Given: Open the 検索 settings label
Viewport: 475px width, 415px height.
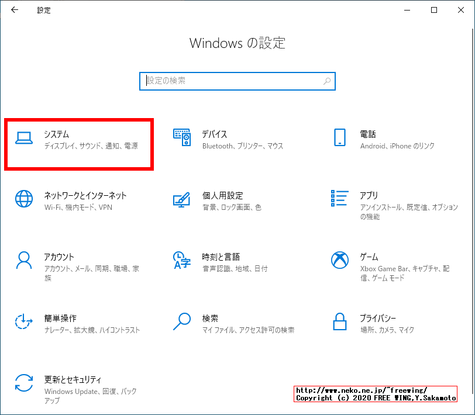Looking at the screenshot, I should [x=210, y=319].
